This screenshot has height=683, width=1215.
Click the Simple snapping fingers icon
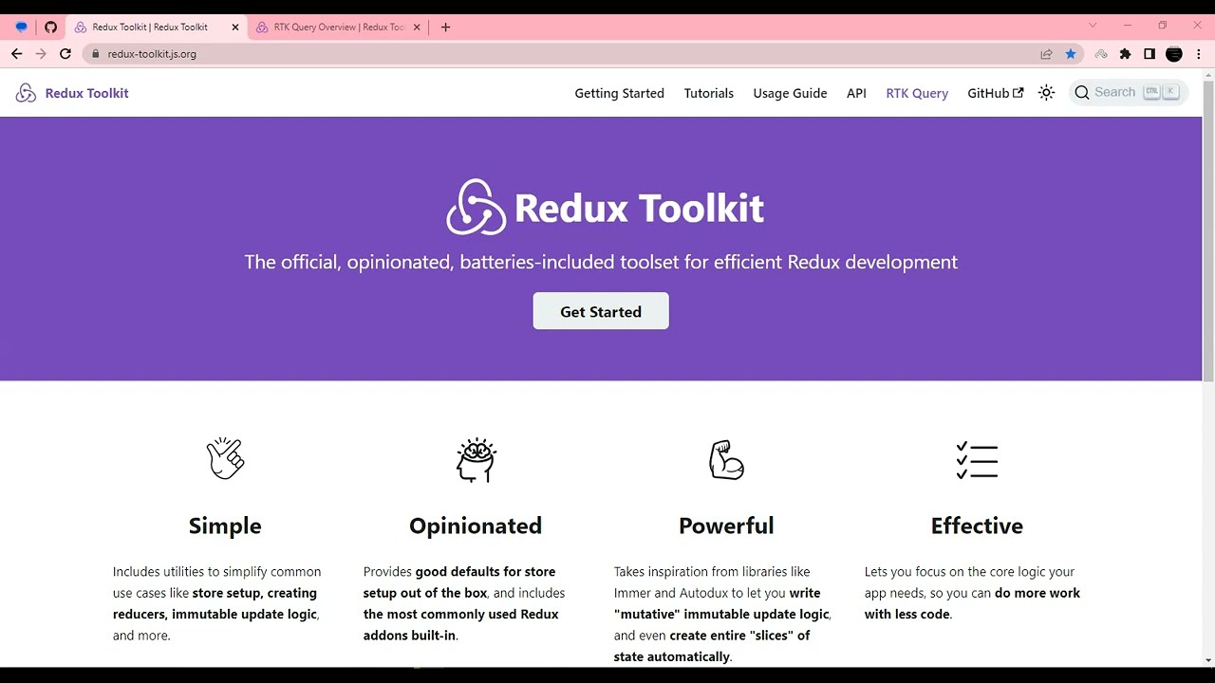point(225,458)
